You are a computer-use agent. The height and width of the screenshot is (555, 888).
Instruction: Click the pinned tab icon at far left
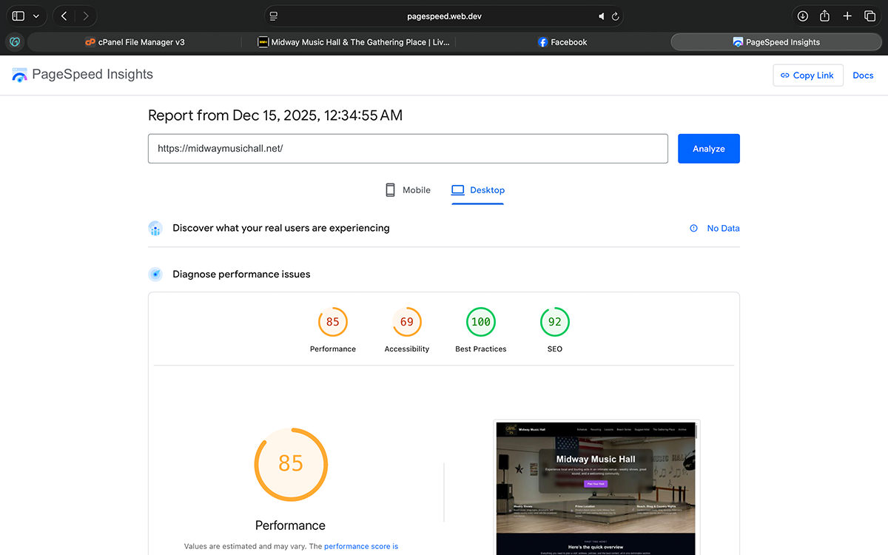tap(14, 41)
